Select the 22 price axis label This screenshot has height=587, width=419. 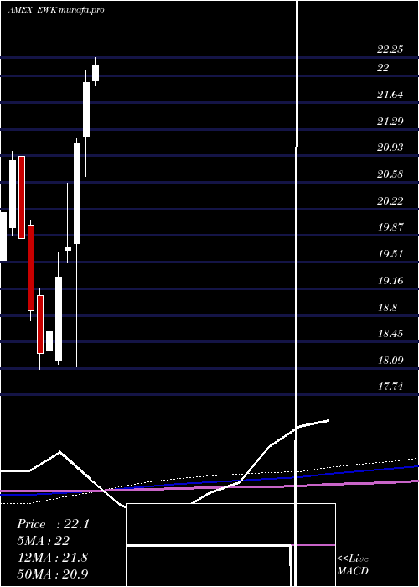point(383,68)
